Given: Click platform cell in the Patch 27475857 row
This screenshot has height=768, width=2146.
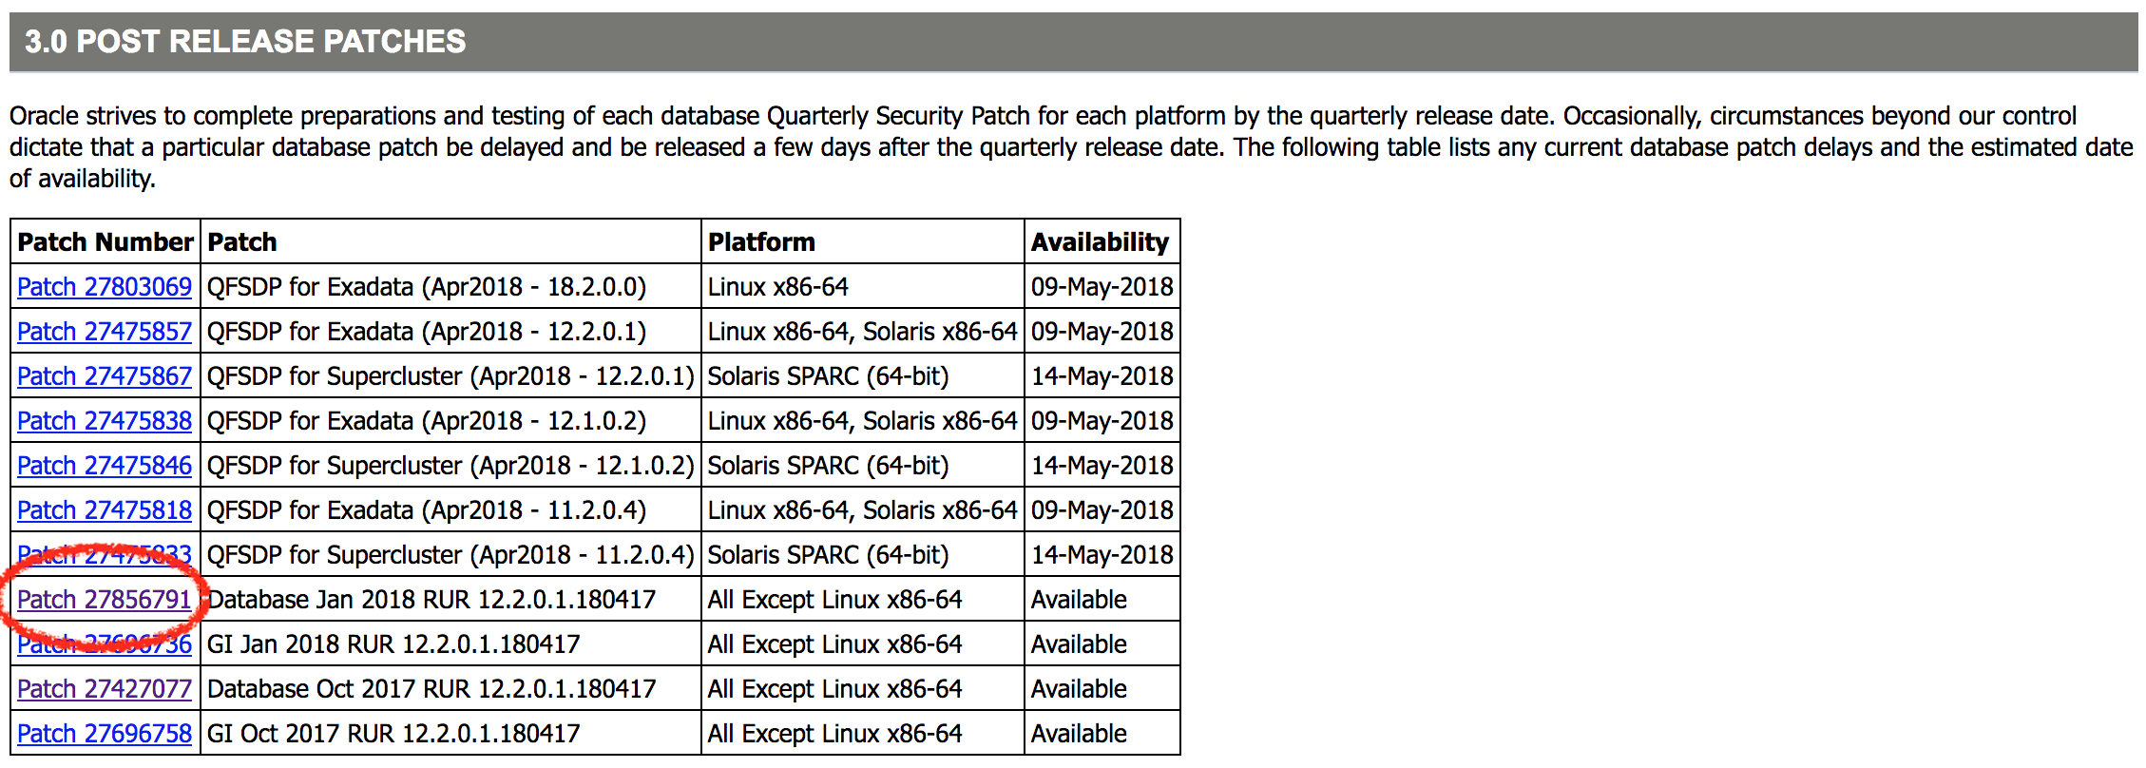Looking at the screenshot, I should tap(863, 332).
